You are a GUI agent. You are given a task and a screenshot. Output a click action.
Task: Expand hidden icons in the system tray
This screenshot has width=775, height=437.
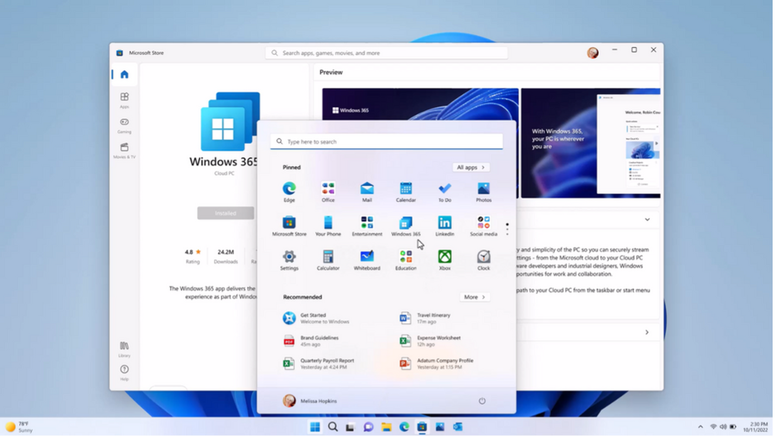(700, 427)
